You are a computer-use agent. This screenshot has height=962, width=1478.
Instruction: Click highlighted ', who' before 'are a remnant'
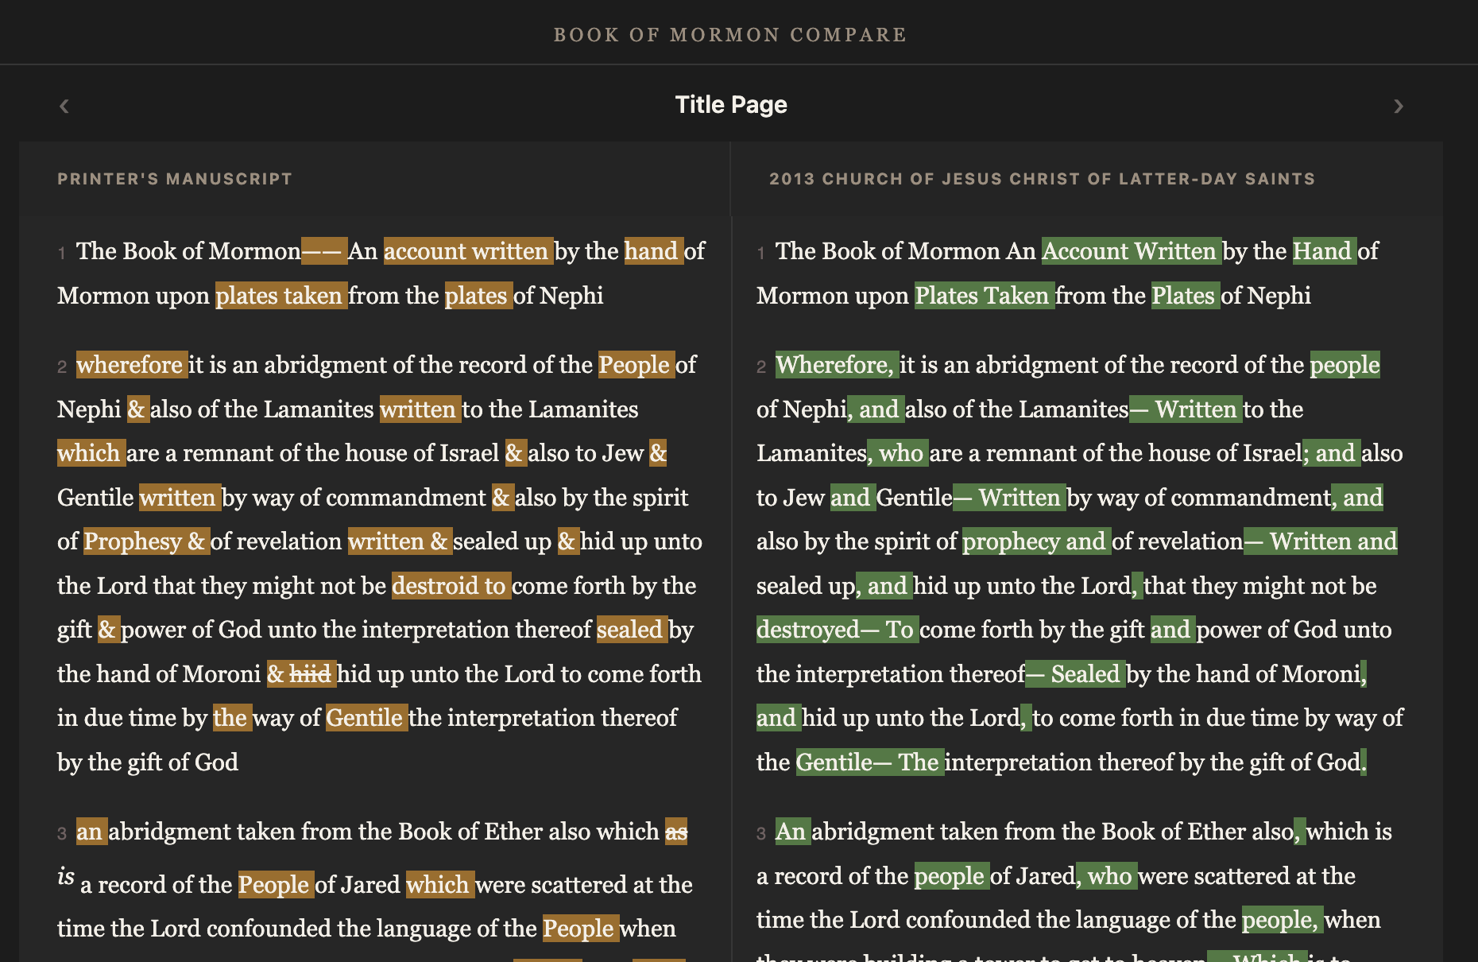coord(898,453)
